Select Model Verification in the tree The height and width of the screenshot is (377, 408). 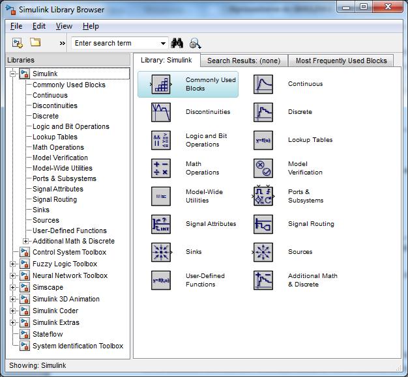tap(60, 158)
